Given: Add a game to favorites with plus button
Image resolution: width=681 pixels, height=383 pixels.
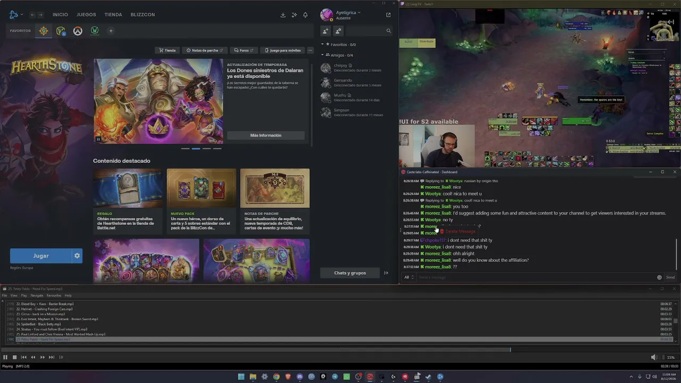Looking at the screenshot, I should coord(111,31).
